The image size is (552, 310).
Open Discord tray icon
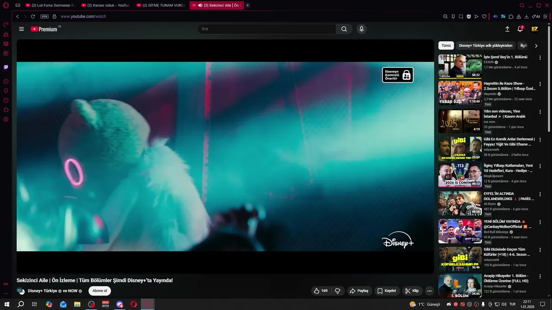click(448, 304)
